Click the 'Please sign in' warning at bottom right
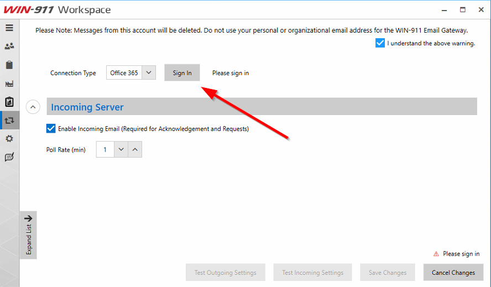 461,254
